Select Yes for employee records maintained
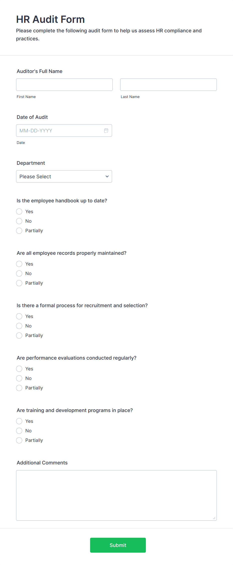 click(x=19, y=264)
